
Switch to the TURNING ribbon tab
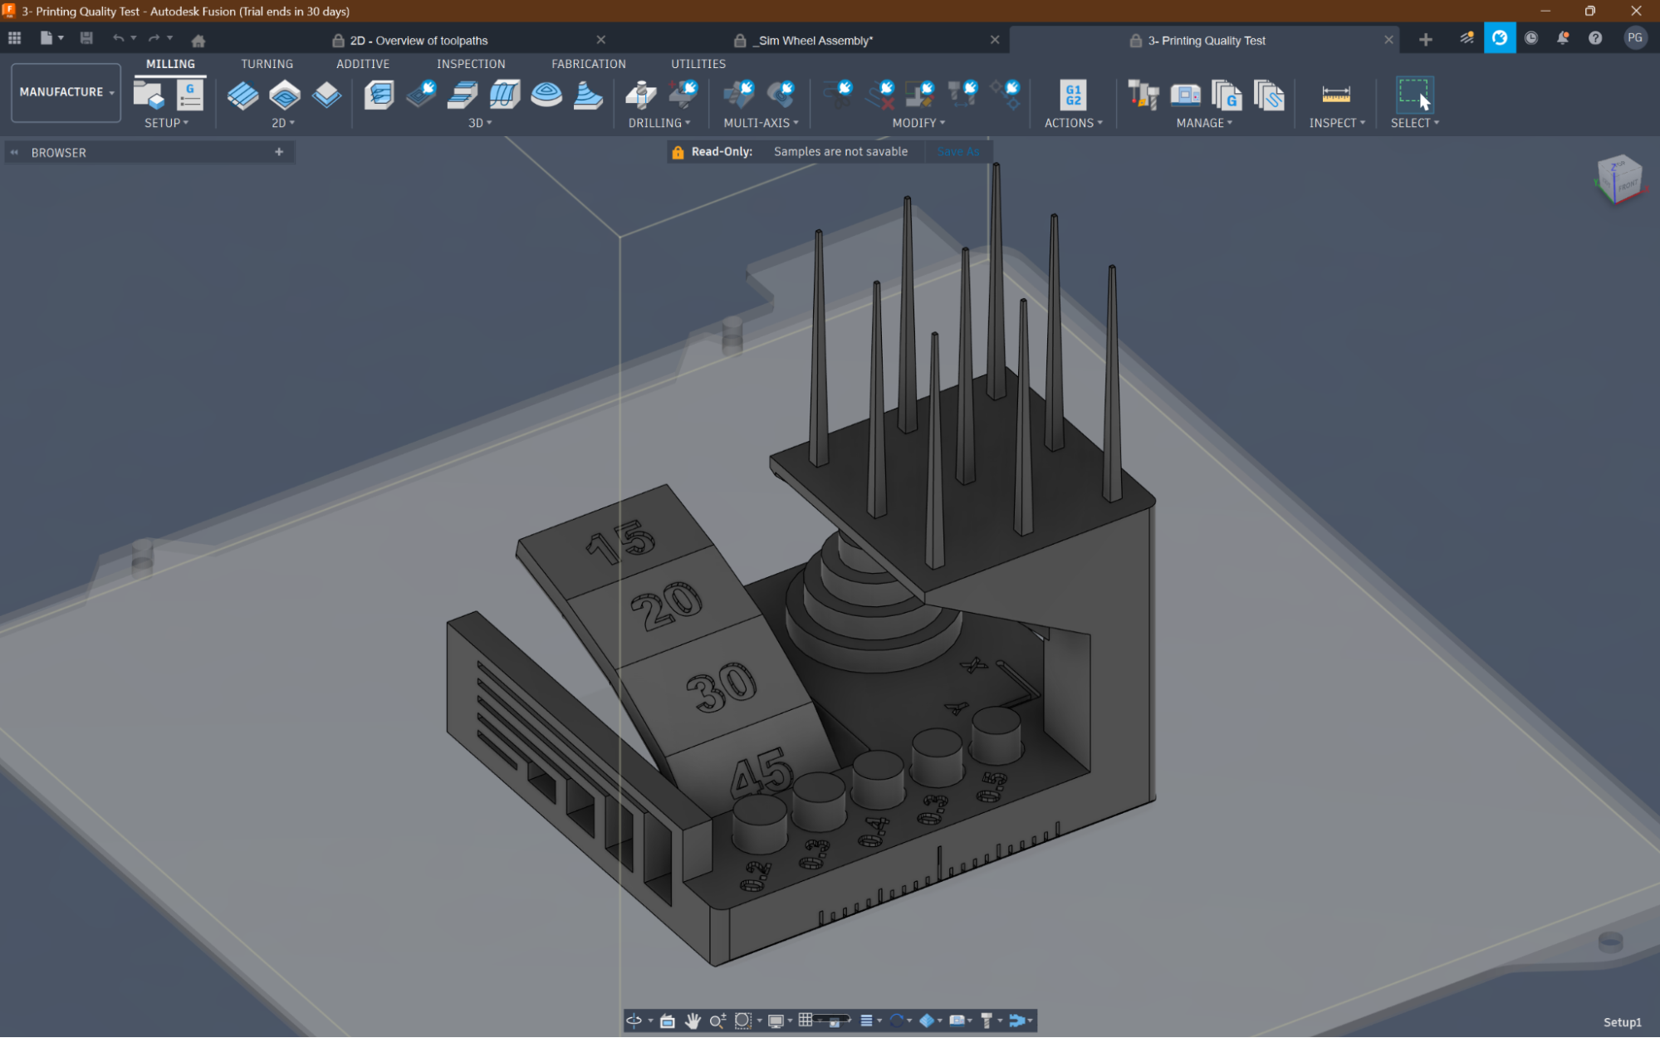pyautogui.click(x=267, y=64)
